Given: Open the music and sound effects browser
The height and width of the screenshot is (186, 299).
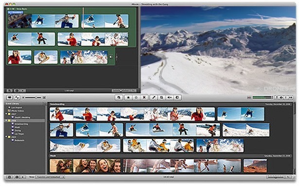Looking at the screenshot, I should [277, 97].
